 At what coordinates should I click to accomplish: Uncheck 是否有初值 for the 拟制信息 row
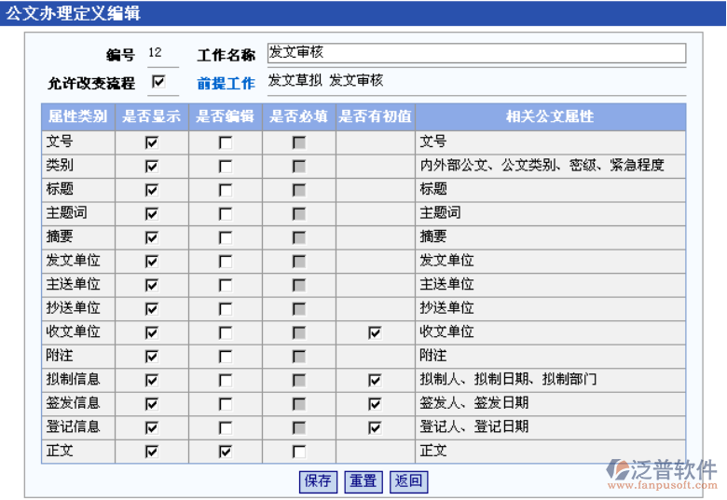(375, 381)
